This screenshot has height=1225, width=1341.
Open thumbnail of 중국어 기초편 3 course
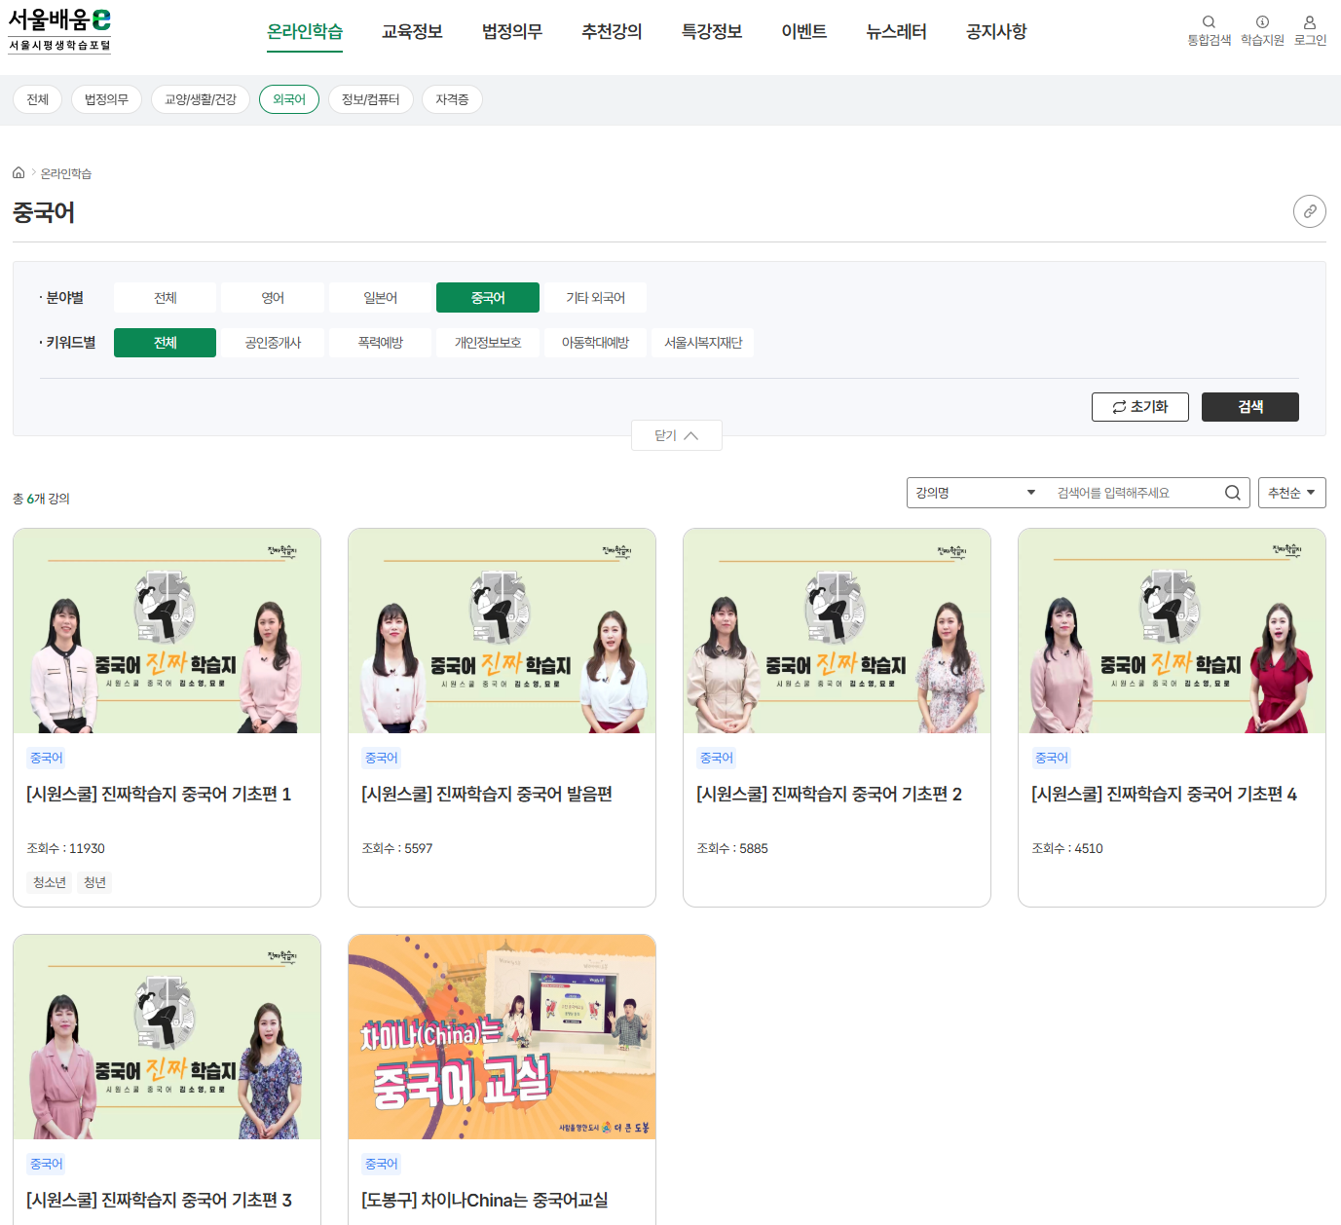167,1037
